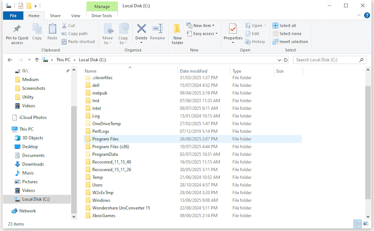Switch to large icons view in status bar
The height and width of the screenshot is (231, 374).
point(366,224)
